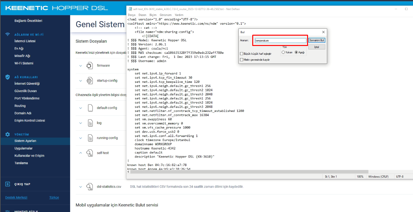Open Erişim Kontrol Listesi in the sidebar
Image resolution: width=413 pixels, height=212 pixels.
pyautogui.click(x=30, y=120)
